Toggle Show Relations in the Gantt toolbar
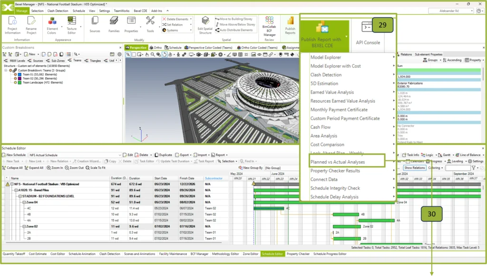487x280 pixels. click(414, 168)
